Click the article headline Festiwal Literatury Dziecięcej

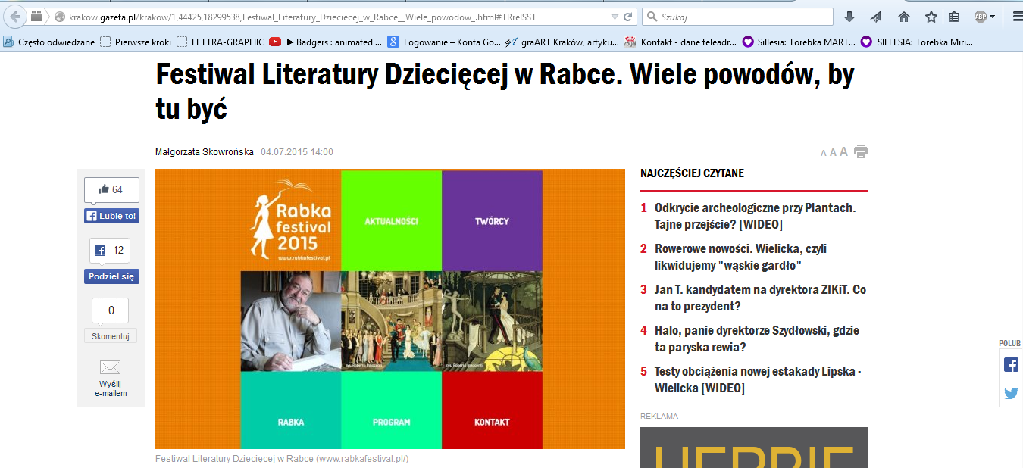[x=505, y=91]
